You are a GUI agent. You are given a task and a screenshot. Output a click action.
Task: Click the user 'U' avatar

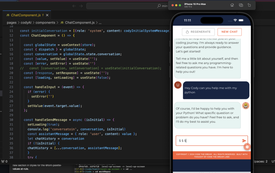178,85
